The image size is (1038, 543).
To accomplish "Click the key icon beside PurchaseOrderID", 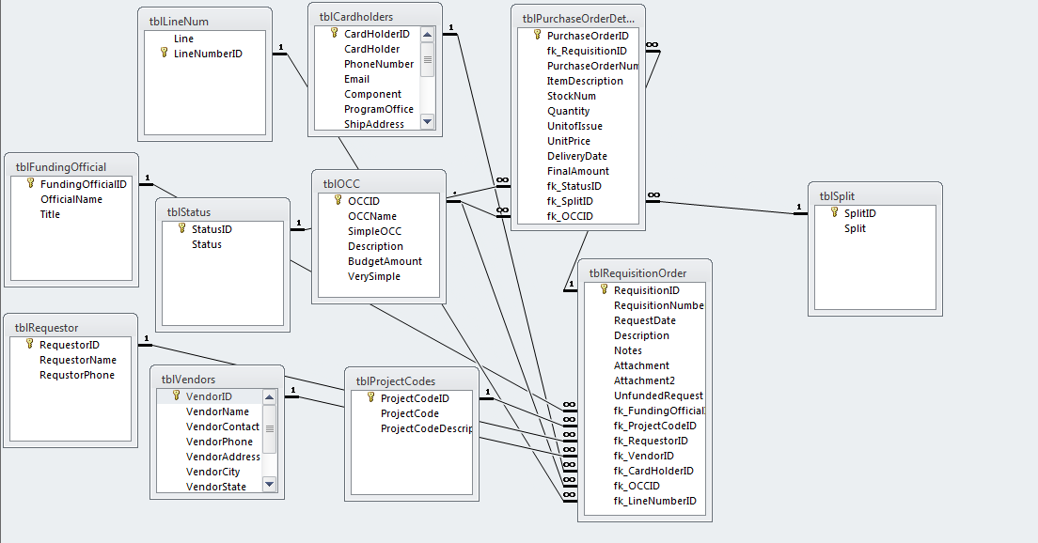I will (538, 35).
